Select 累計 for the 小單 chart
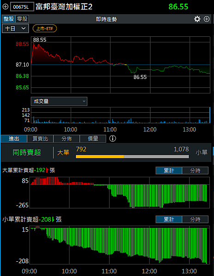Image resolution: width=214 pixels, height=276 pixels. point(169,219)
